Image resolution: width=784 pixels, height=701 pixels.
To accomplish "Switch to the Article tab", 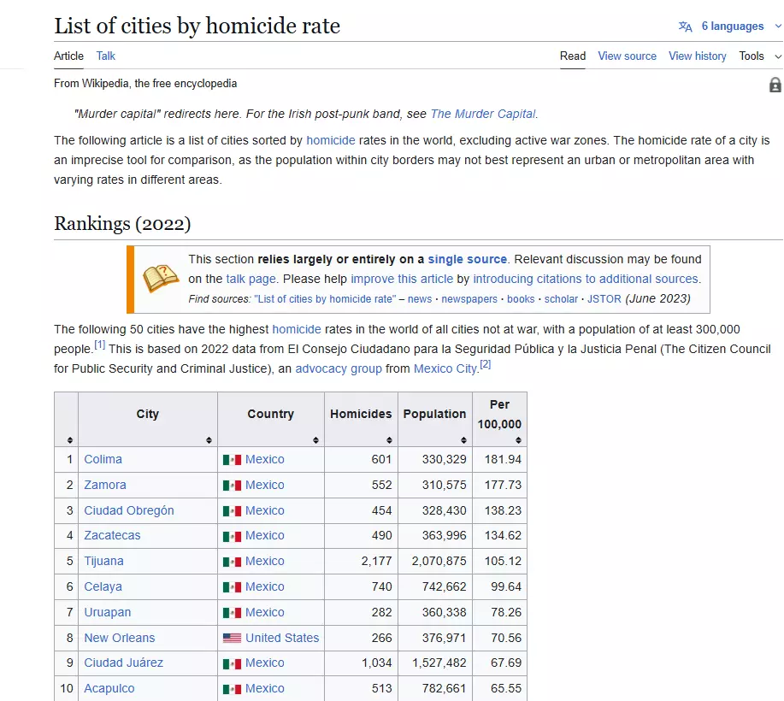I will click(x=68, y=56).
